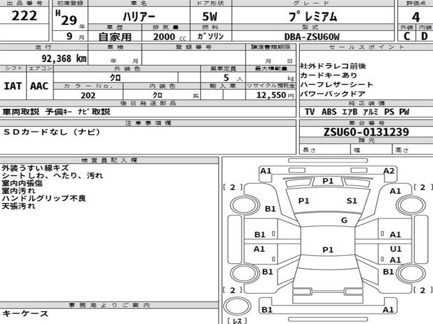Select the TV equipment entry

click(310, 112)
